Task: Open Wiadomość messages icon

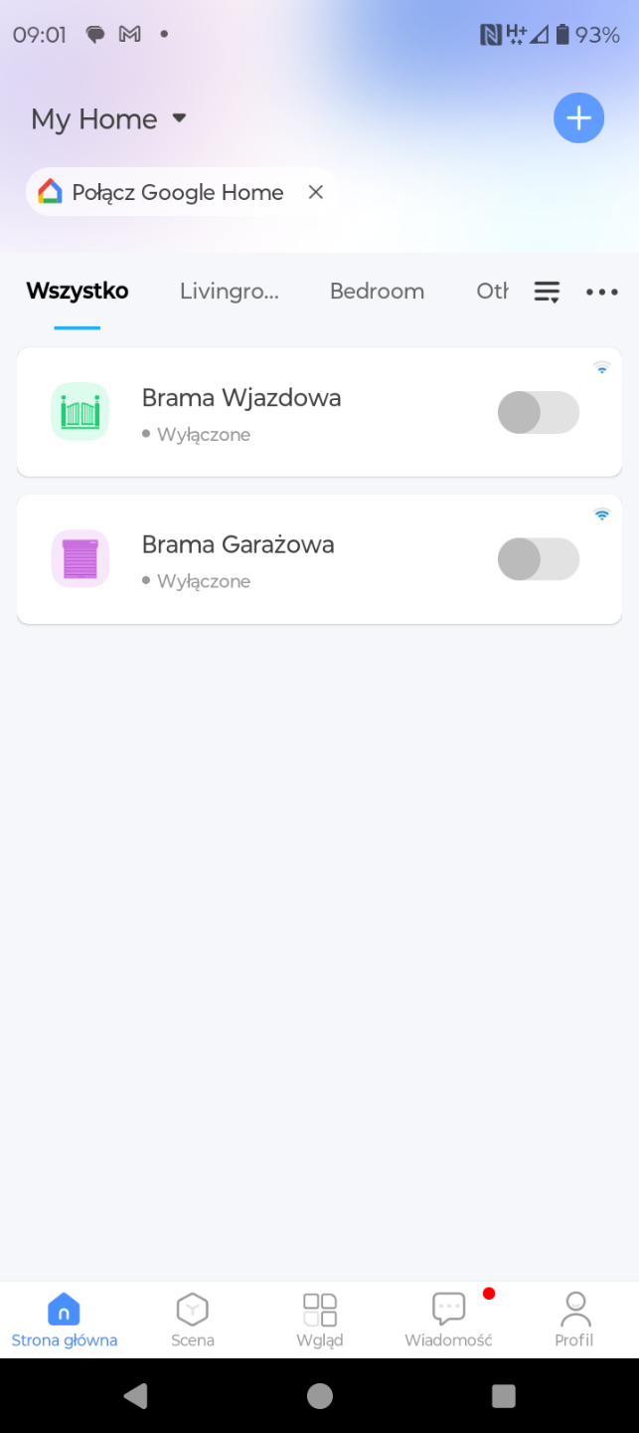Action: (449, 1309)
